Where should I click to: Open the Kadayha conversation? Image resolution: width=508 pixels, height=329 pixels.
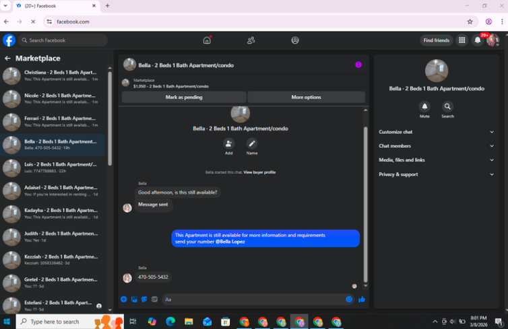tap(53, 214)
